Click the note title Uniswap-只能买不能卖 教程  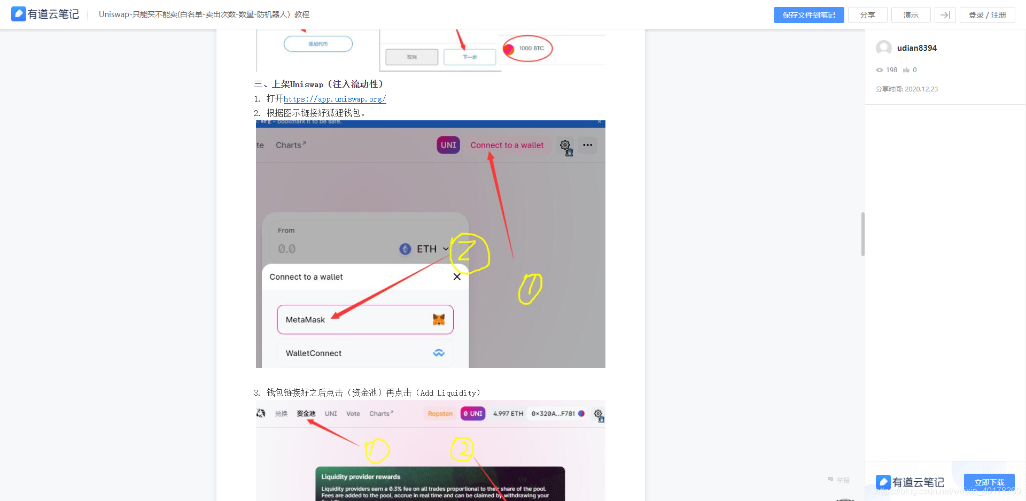(x=204, y=14)
